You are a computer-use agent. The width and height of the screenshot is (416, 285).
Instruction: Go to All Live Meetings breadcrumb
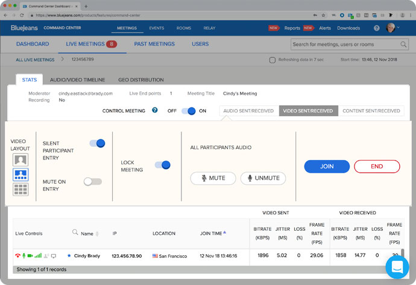[35, 60]
